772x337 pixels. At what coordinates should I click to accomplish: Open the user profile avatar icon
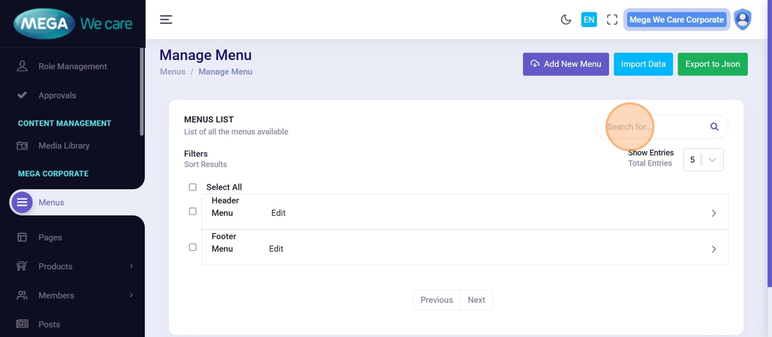742,19
